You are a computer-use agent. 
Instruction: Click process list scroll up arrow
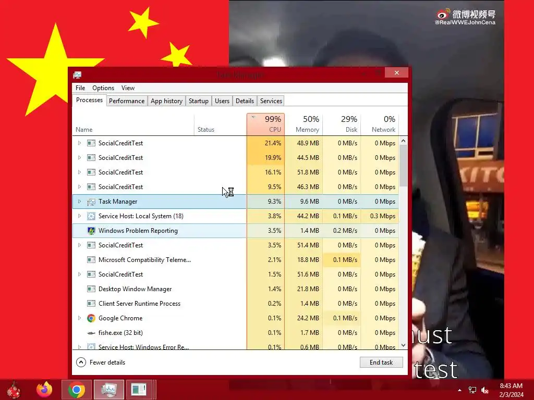tap(403, 141)
